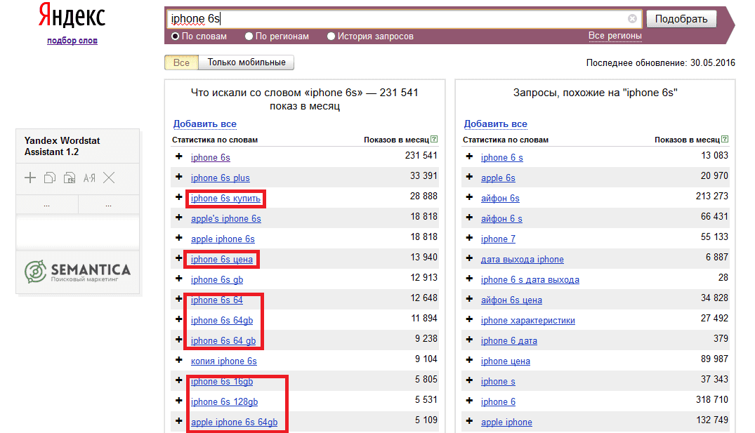Add 'iphone 6s plus' using its plus icon
Image resolution: width=755 pixels, height=433 pixels.
tap(179, 177)
